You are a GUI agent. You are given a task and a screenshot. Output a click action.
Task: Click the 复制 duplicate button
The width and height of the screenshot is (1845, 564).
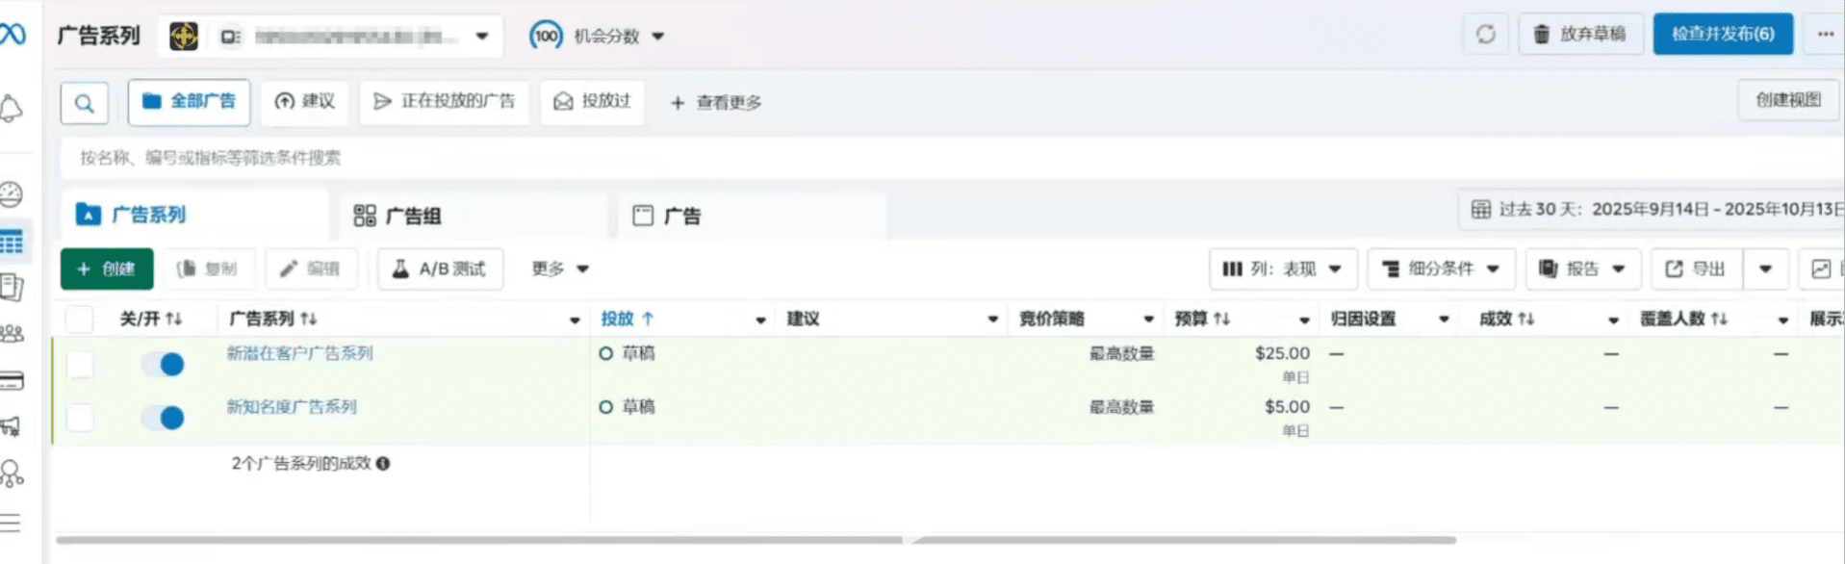208,269
